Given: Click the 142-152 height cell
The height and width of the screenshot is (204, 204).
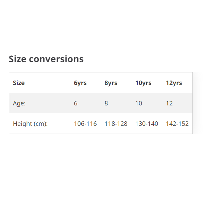Looking at the screenshot, I should [177, 123].
